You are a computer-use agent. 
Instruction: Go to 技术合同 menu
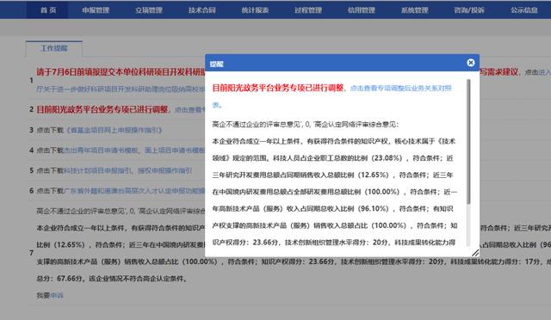click(x=201, y=10)
